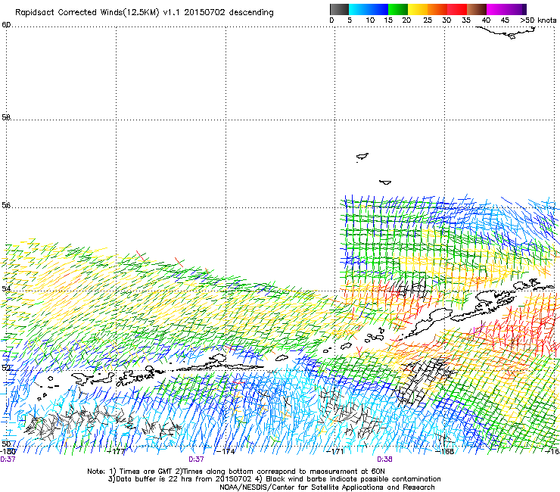Click the longitude label -180
Viewport: 560px width, 492px height.
pyautogui.click(x=7, y=451)
